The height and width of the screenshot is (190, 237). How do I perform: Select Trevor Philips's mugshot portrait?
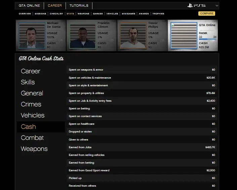133,35
